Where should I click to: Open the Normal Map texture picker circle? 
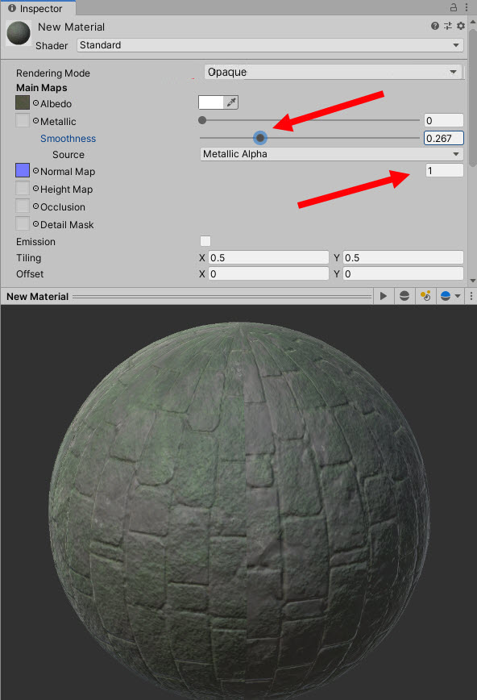(x=35, y=171)
